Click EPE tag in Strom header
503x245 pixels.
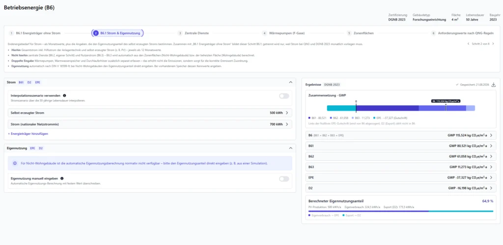(x=37, y=83)
